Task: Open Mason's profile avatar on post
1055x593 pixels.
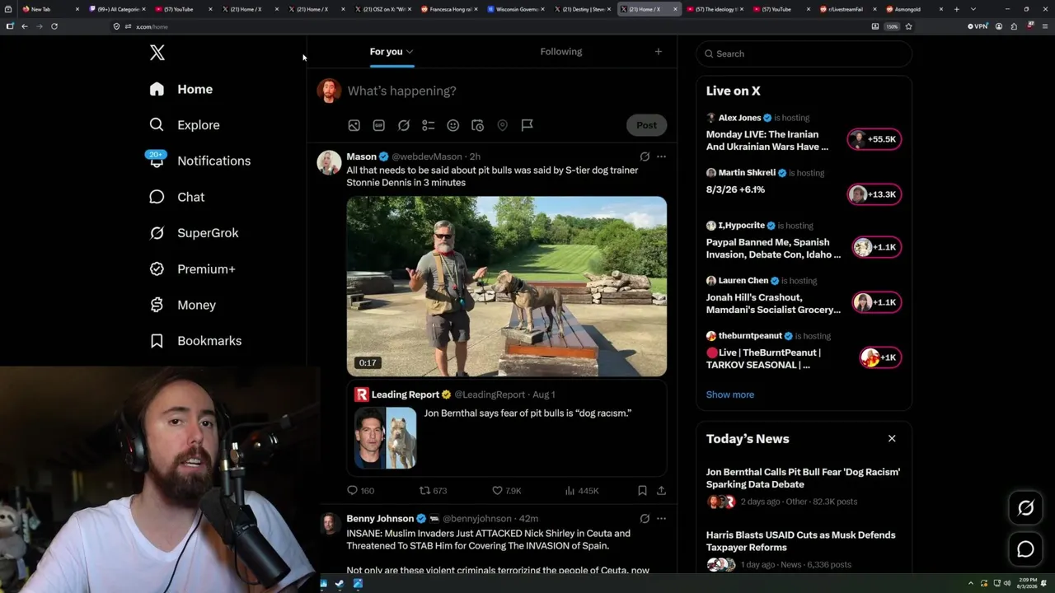Action: [329, 162]
